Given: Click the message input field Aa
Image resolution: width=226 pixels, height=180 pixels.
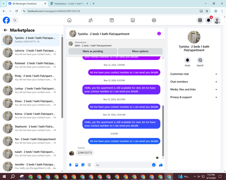Looking at the screenshot, I should tap(123, 165).
